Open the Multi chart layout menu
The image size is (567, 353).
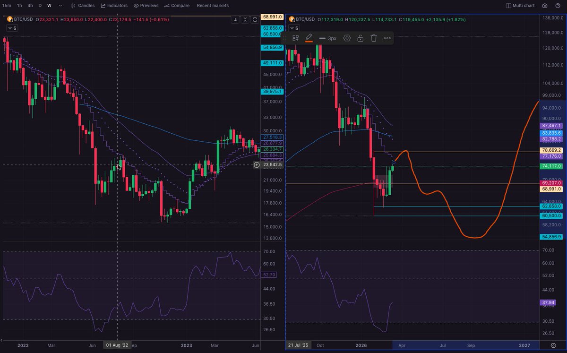point(520,6)
